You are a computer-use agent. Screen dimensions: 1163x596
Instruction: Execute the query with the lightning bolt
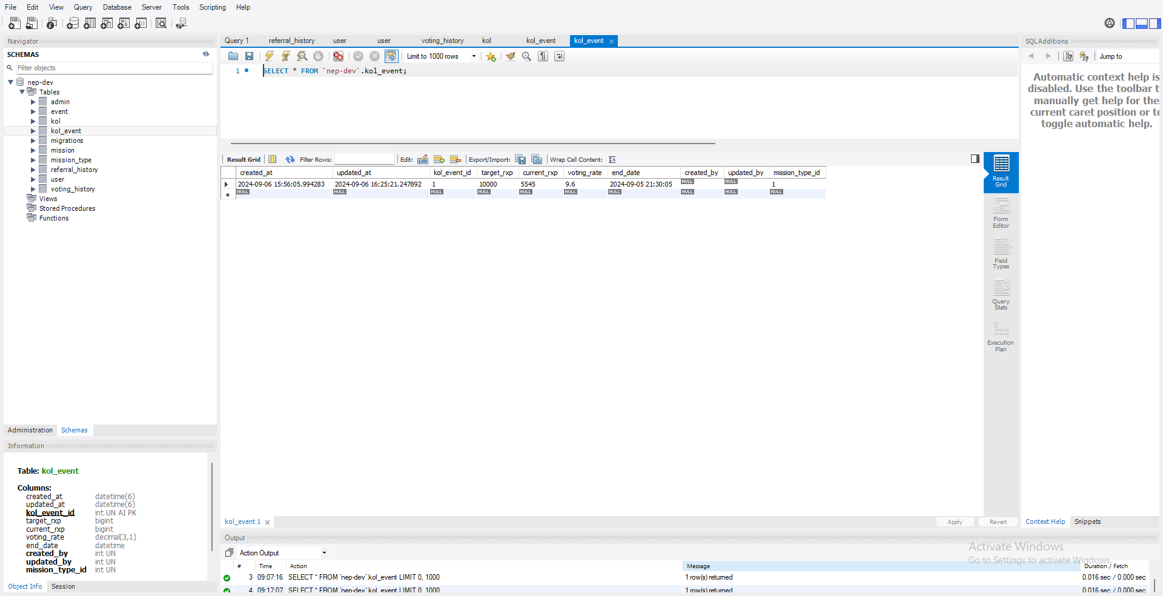tap(270, 56)
